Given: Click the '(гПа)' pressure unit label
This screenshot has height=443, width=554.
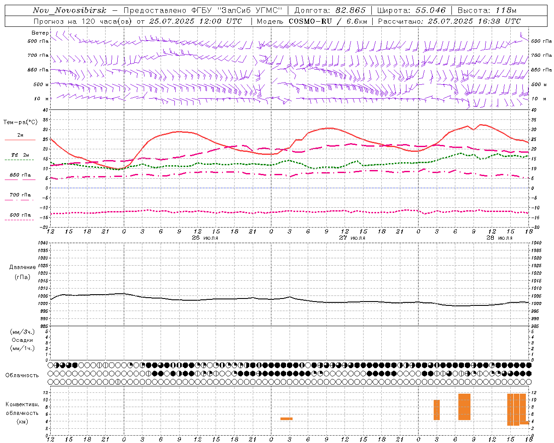Looking at the screenshot, I should tap(22, 277).
